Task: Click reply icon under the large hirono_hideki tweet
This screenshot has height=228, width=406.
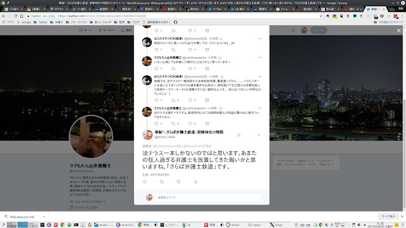Action: pos(145,182)
